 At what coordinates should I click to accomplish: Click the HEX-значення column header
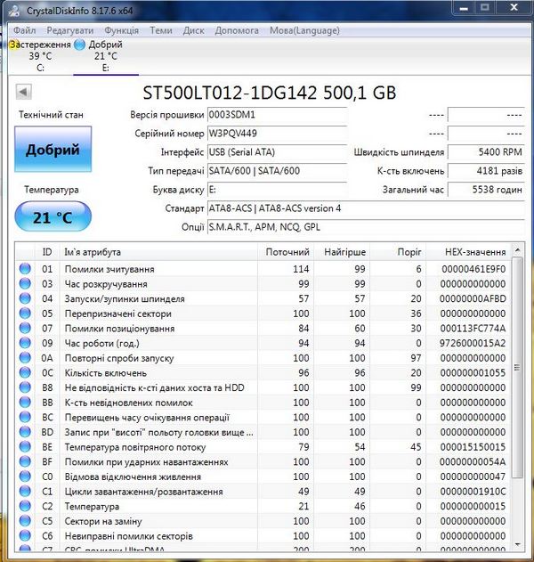tap(475, 252)
